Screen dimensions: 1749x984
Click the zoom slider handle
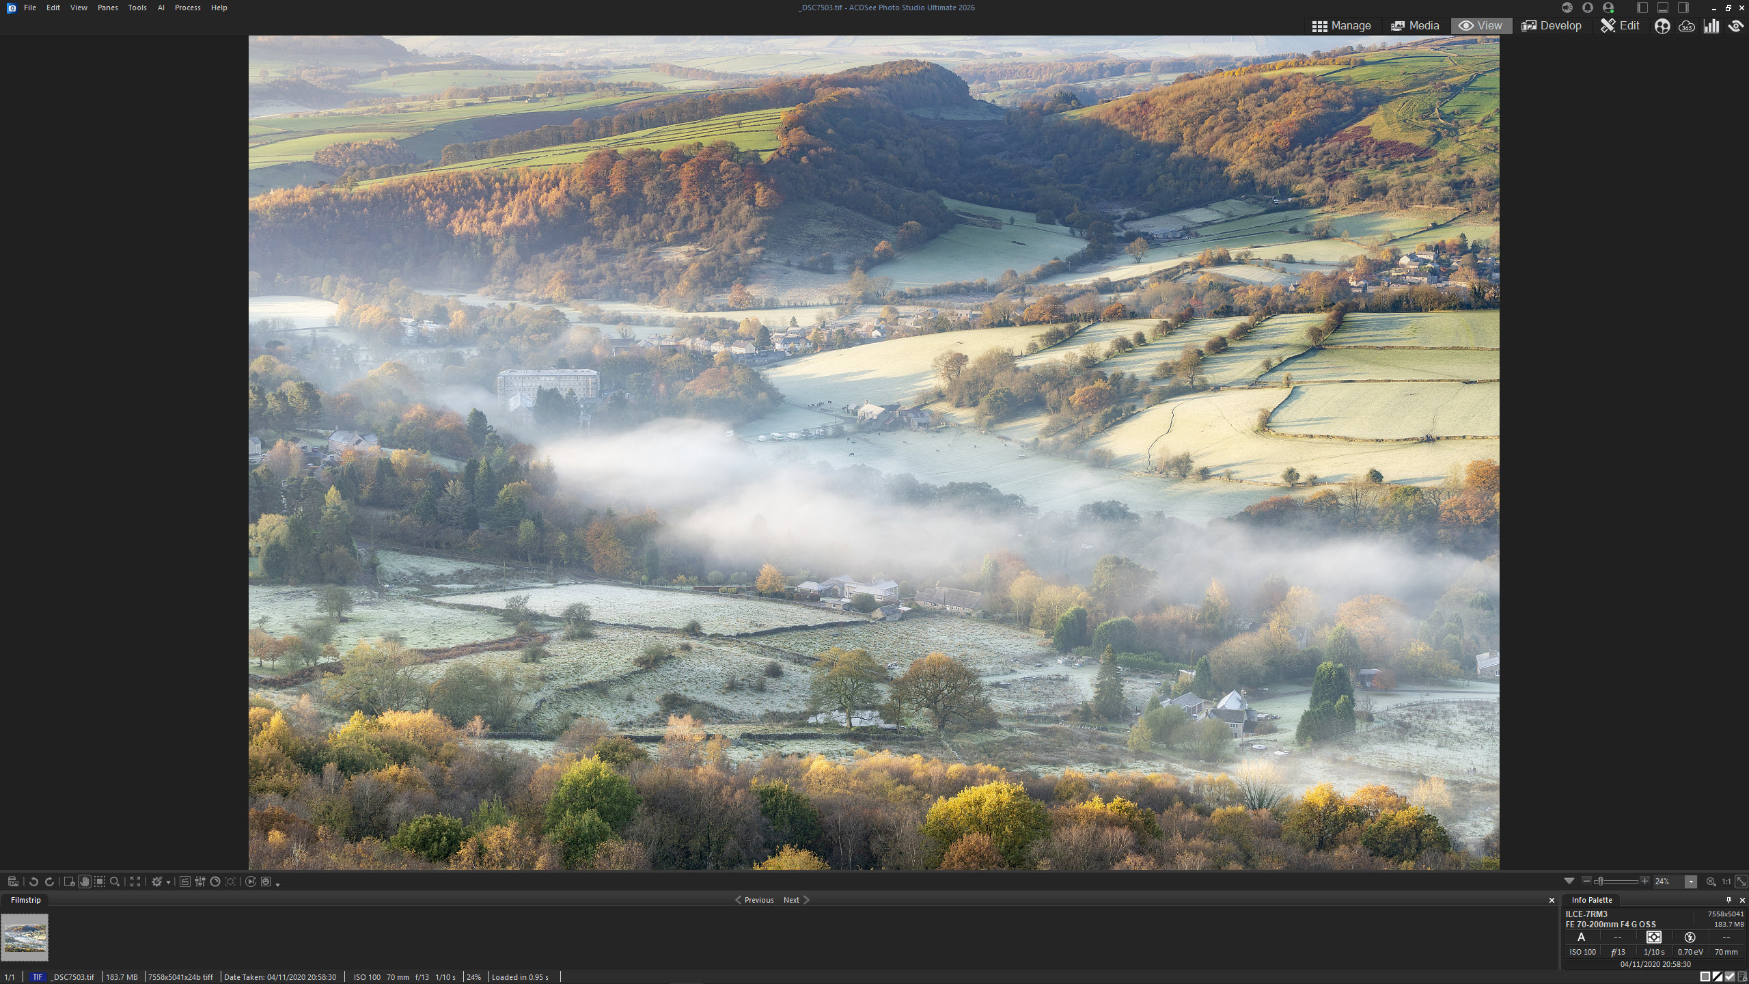(1599, 881)
